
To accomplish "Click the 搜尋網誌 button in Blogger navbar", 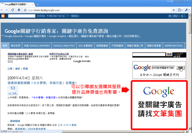I will [41, 16].
